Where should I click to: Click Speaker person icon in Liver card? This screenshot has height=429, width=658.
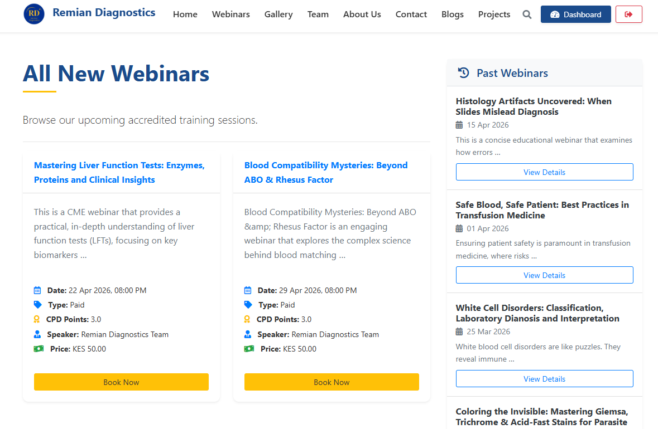coord(37,334)
